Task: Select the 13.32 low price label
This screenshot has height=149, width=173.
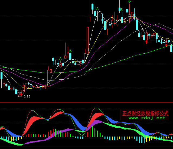Action: 26,97
